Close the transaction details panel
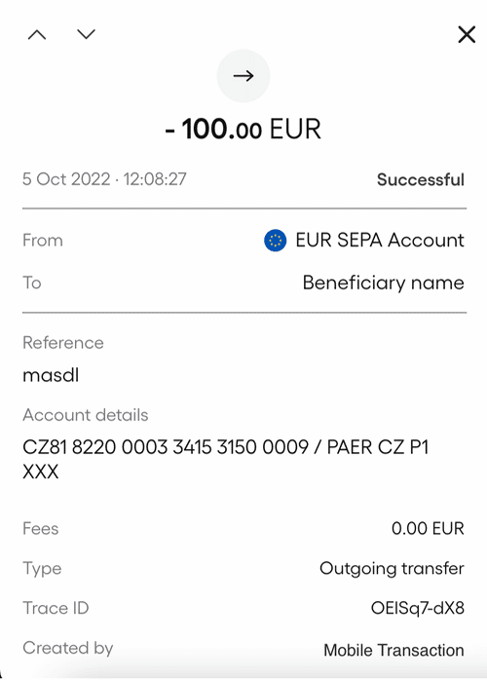The height and width of the screenshot is (680, 487). (467, 34)
